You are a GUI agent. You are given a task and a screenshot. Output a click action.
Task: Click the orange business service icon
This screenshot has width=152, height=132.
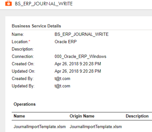pos(9,3)
